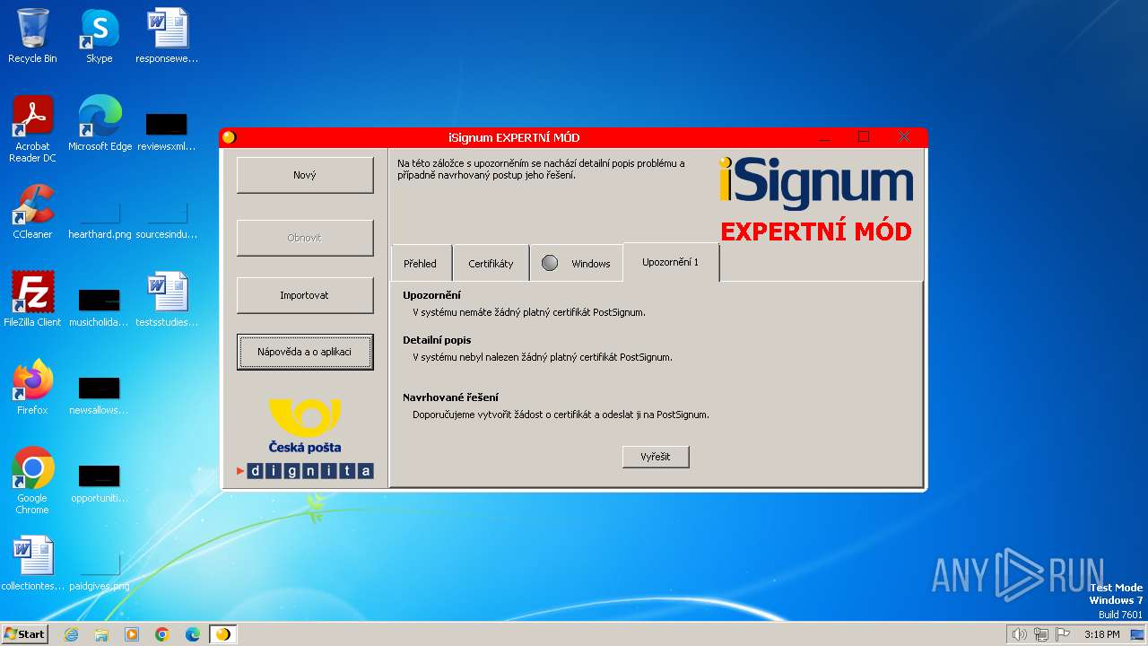Viewport: 1148px width, 646px height.
Task: Open Windows Media Player taskbar icon
Action: click(132, 634)
